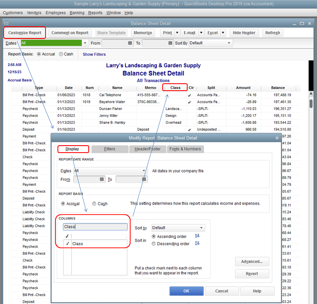Open the Sort By Default dropdown in the toolbar
Screen dimensions: 317x304
(x=229, y=43)
